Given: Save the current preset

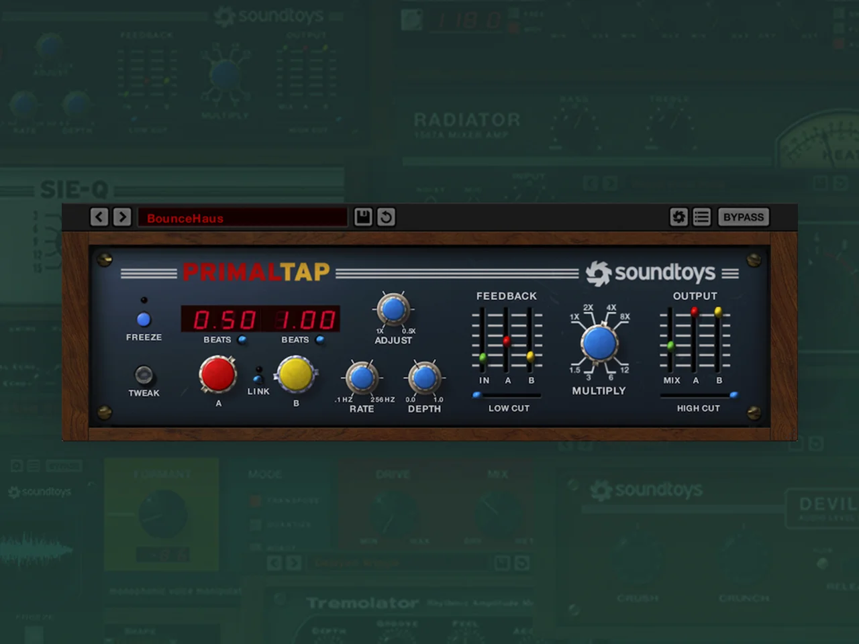Looking at the screenshot, I should [363, 217].
